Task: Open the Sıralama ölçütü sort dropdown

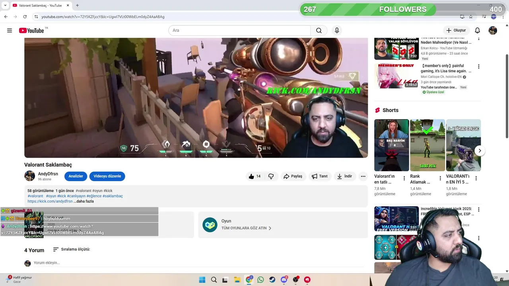Action: [72, 249]
